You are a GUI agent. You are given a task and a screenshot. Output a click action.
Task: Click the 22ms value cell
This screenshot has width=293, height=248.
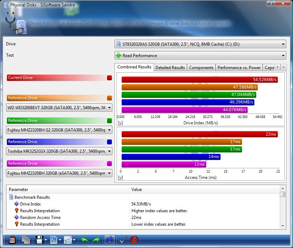[x=136, y=218]
